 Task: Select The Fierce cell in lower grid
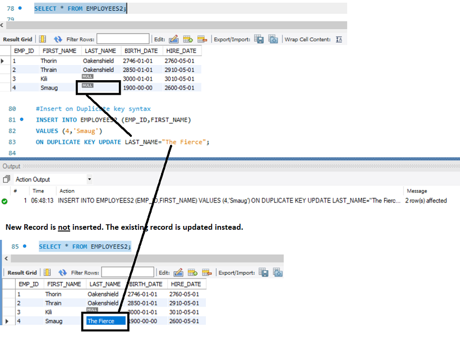[105, 321]
